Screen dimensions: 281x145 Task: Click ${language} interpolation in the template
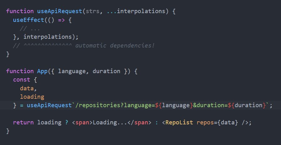point(174,105)
